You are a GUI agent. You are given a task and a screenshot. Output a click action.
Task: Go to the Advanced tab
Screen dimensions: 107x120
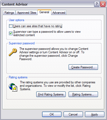(x=59, y=13)
